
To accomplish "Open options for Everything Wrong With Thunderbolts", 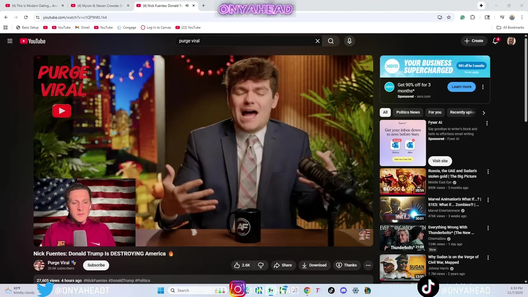I will 488,228.
